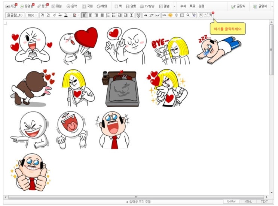Open the 국내 place insert
This screenshot has width=278, height=206.
[88, 6]
